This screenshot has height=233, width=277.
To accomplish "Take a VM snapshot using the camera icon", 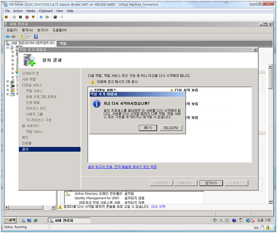I will pos(55,17).
